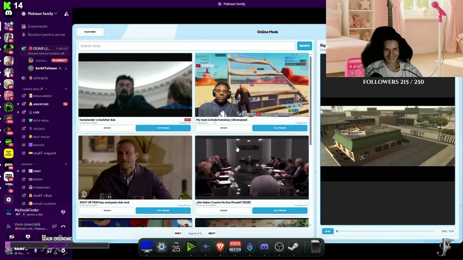Screen dimensions: 463x260
Task: Preview SHUT UP MOM key and peele mod
Action: (x=107, y=211)
